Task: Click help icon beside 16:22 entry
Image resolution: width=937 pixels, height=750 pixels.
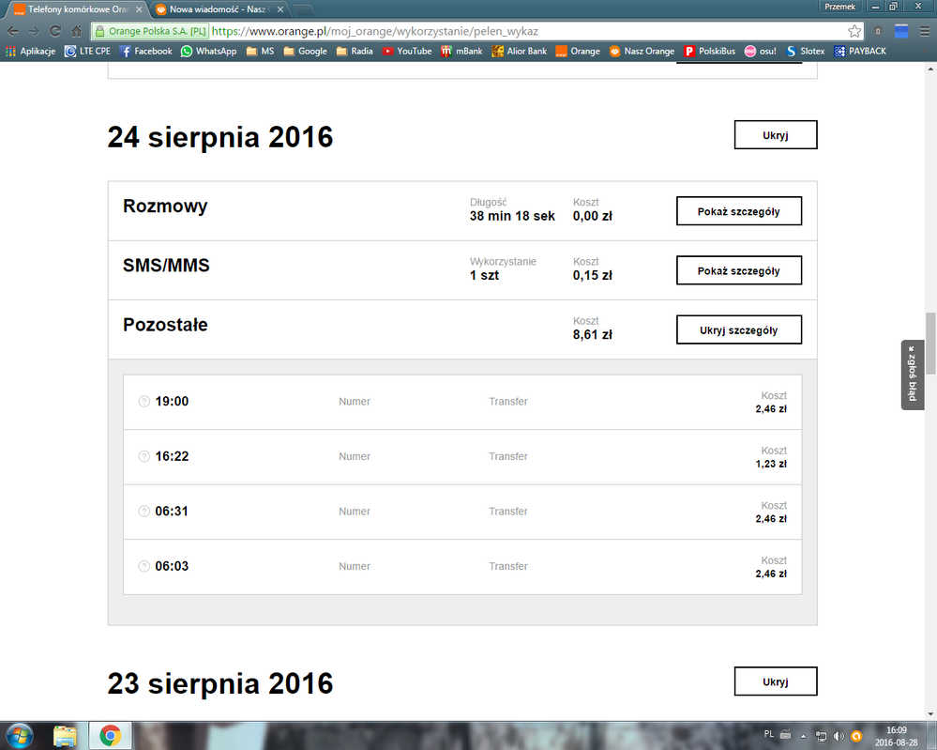Action: tap(144, 456)
